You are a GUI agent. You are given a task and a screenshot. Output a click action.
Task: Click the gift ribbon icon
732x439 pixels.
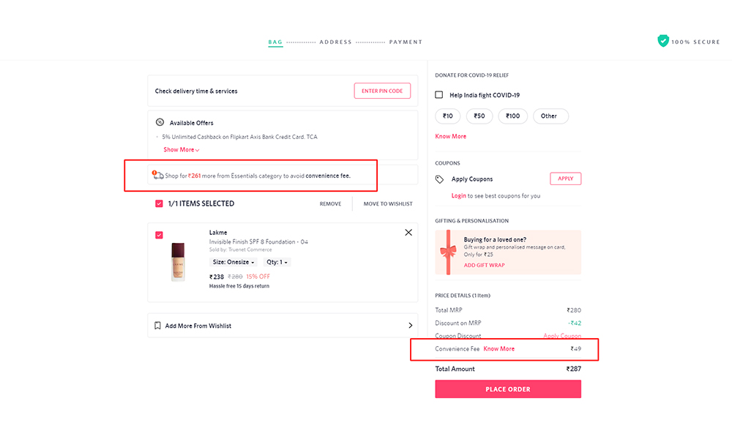click(448, 252)
